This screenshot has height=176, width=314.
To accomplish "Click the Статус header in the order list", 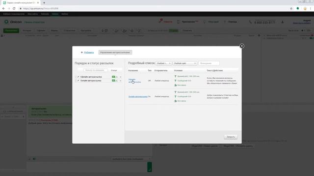I will point(114,70).
